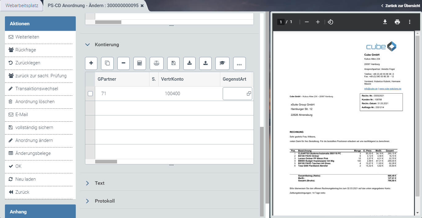
Task: Remove row using the minus icon
Action: (x=124, y=63)
